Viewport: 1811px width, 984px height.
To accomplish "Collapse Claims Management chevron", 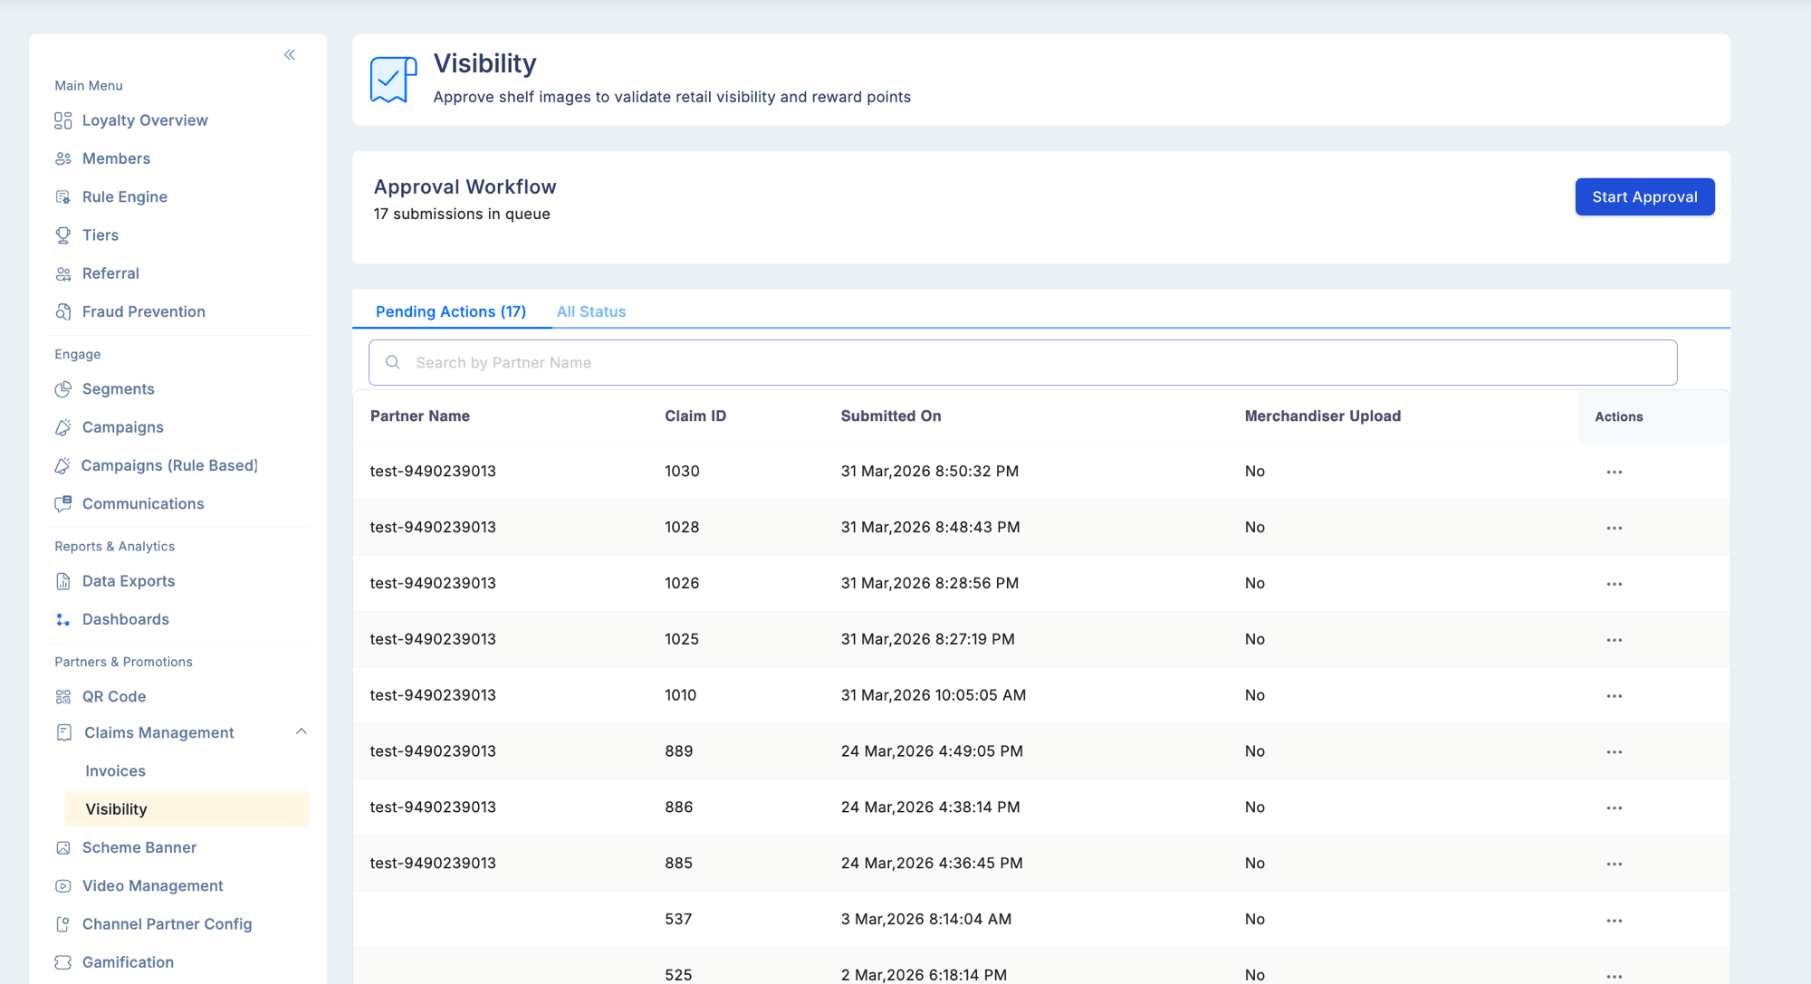I will pyautogui.click(x=302, y=731).
